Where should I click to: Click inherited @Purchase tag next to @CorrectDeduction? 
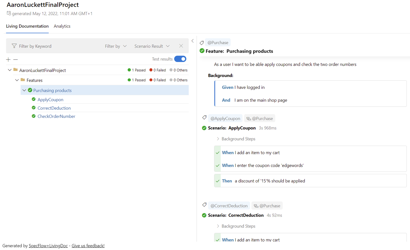pyautogui.click(x=267, y=206)
